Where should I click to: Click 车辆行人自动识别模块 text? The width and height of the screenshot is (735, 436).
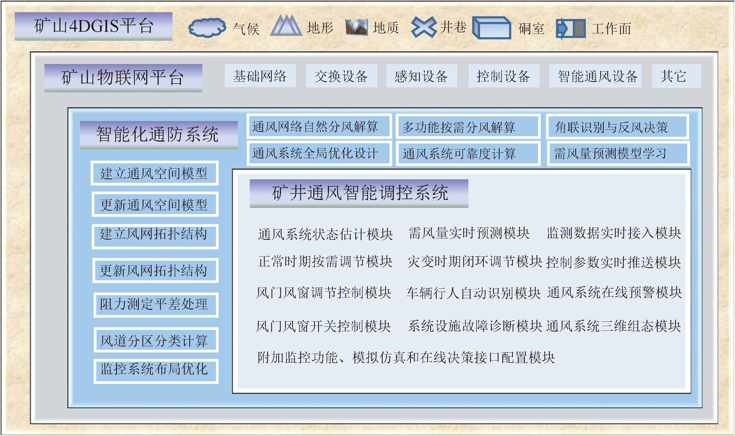pyautogui.click(x=474, y=293)
